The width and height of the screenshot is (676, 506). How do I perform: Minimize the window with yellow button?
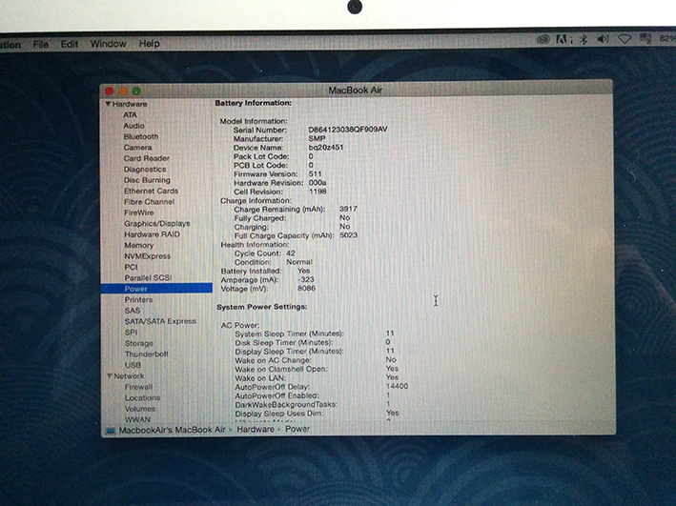click(123, 91)
